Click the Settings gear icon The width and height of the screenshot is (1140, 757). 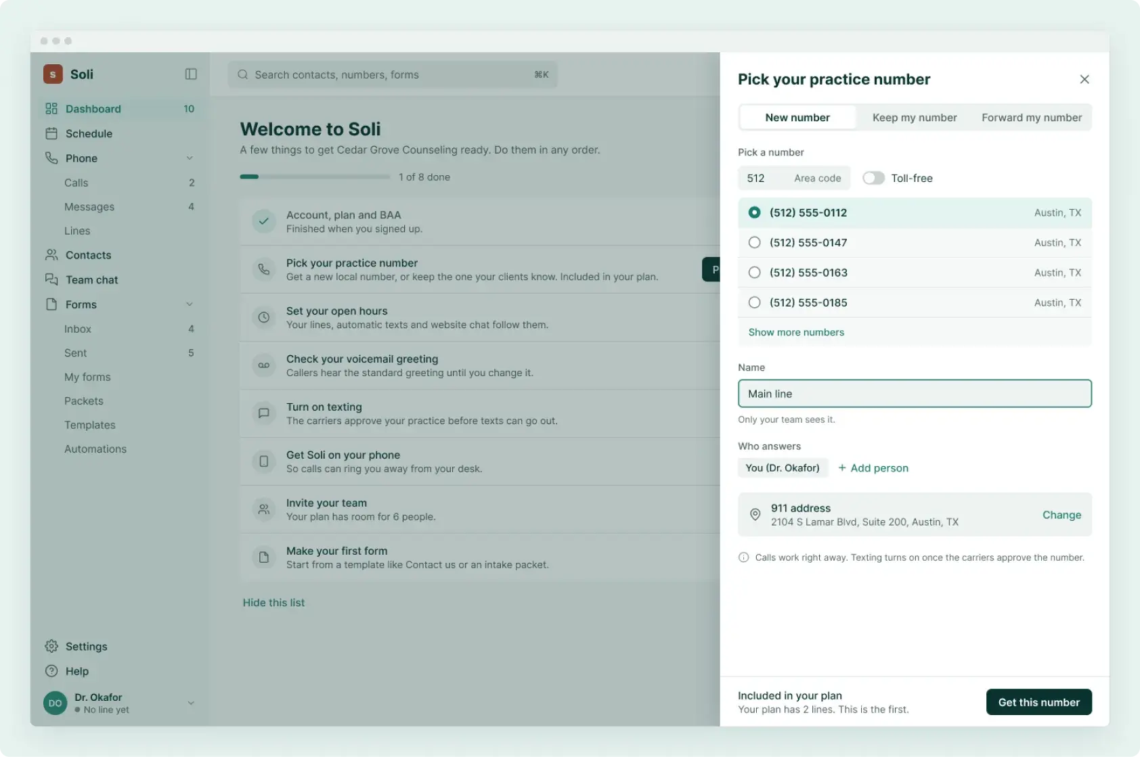(x=51, y=646)
